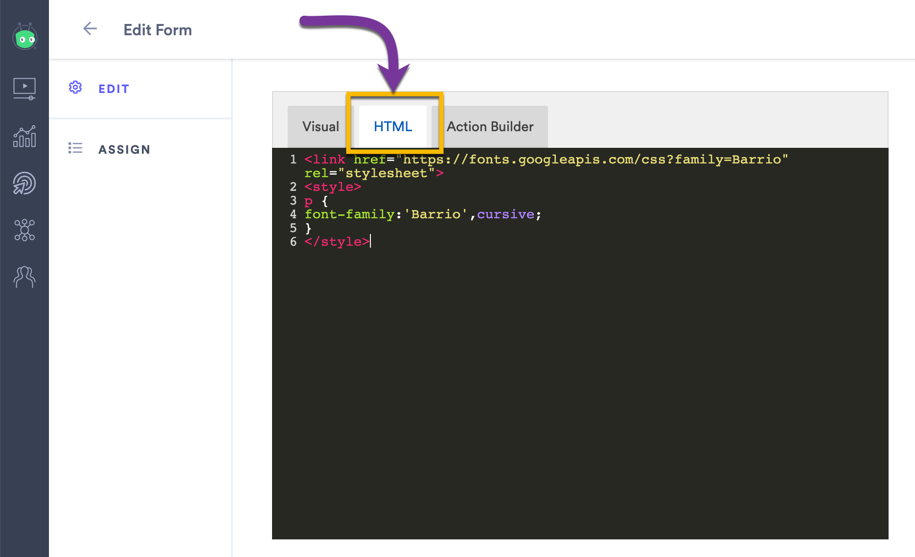
Task: Open the analytics chart sidebar icon
Action: point(24,136)
